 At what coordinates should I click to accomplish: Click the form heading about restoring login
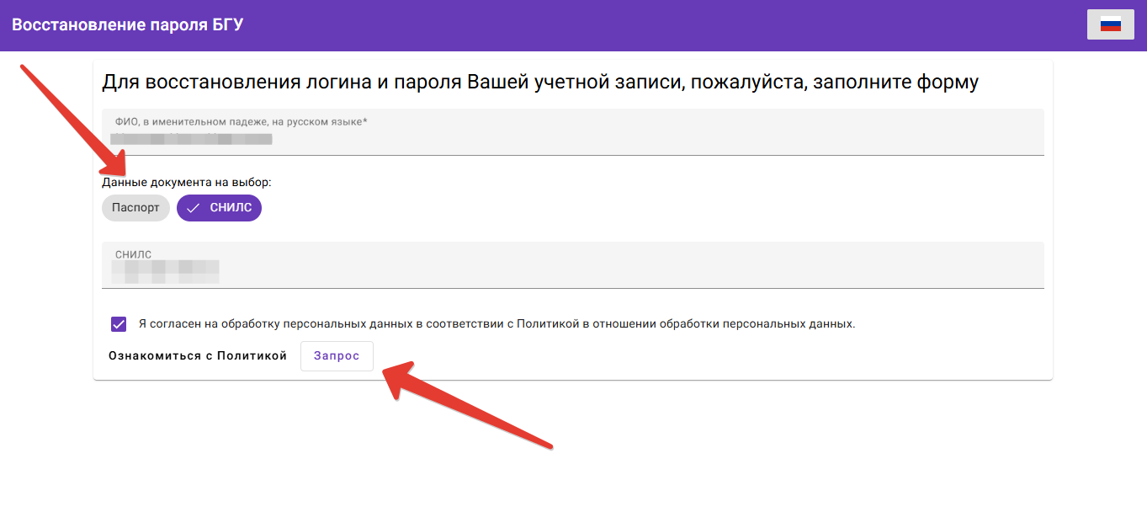[x=539, y=83]
